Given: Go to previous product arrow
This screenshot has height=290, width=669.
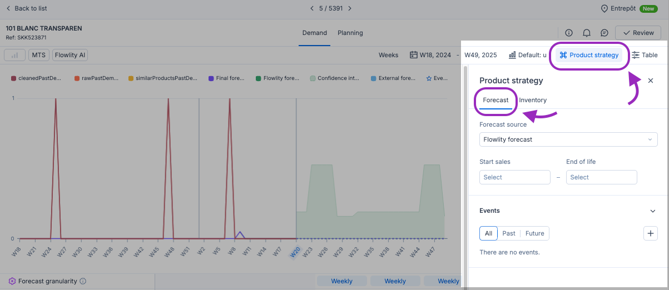Looking at the screenshot, I should 312,8.
